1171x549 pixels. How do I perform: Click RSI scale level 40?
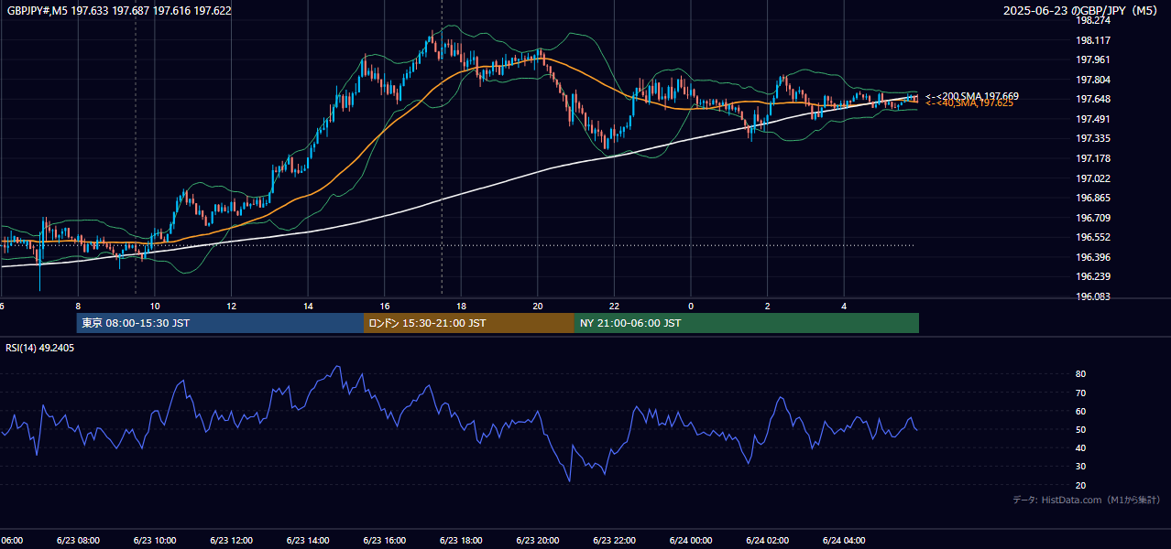pos(1080,447)
